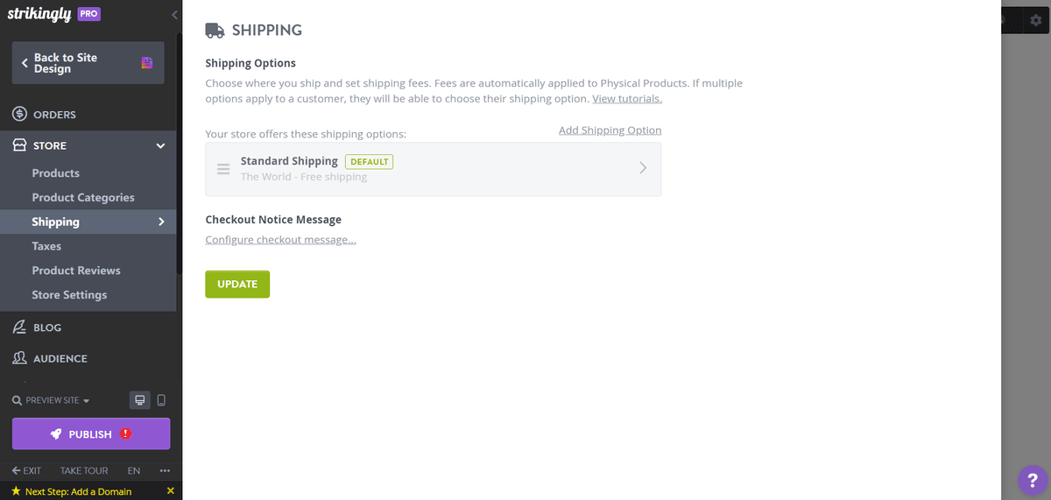Collapse the Store menu section
This screenshot has width=1051, height=500.
click(160, 146)
